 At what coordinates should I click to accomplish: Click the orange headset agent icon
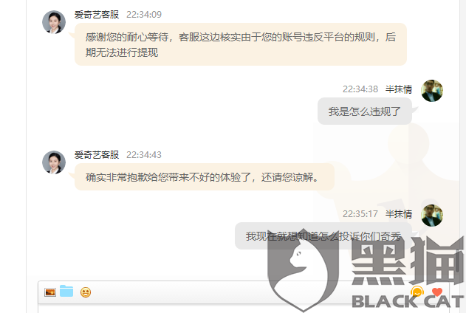click(x=417, y=292)
